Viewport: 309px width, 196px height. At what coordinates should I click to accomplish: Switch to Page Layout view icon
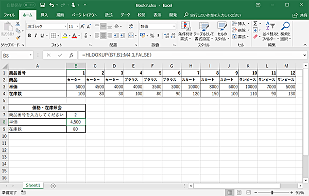click(x=239, y=192)
